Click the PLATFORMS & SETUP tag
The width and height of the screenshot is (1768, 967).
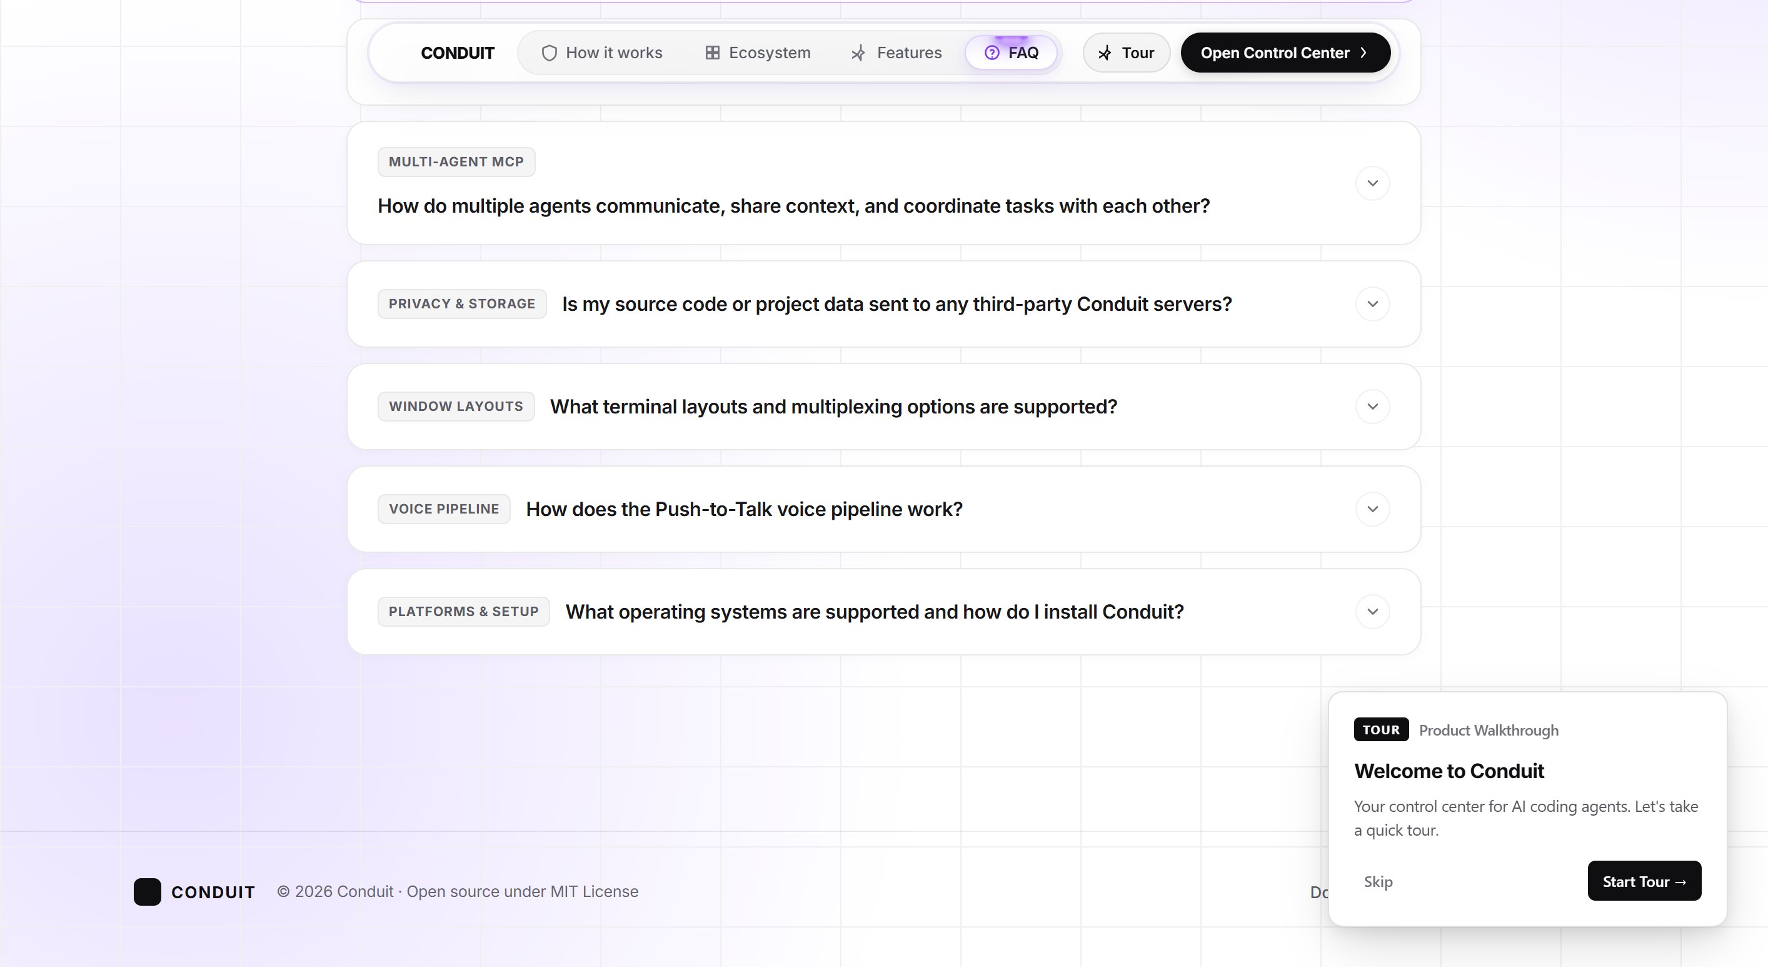pyautogui.click(x=464, y=612)
